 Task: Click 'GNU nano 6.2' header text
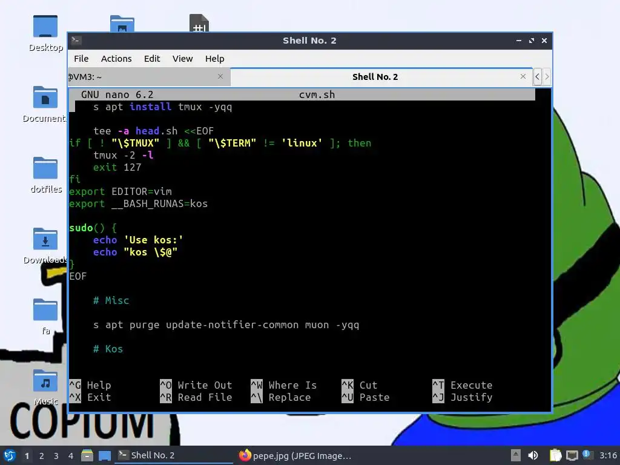point(117,94)
